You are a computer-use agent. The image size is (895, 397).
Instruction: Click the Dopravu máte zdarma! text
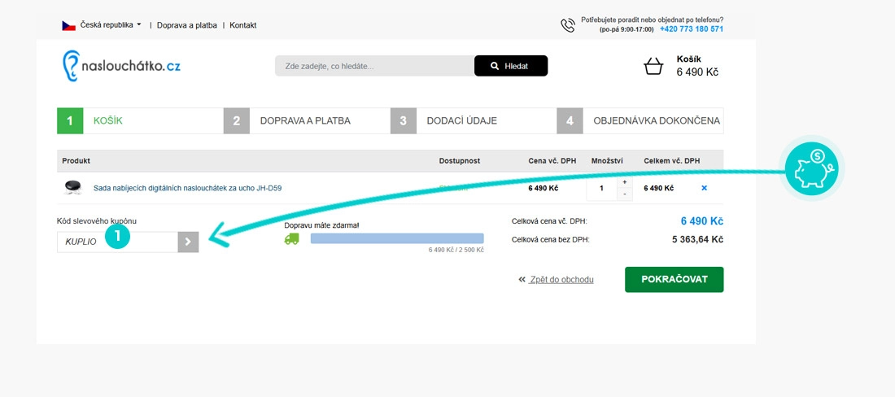[x=322, y=225]
